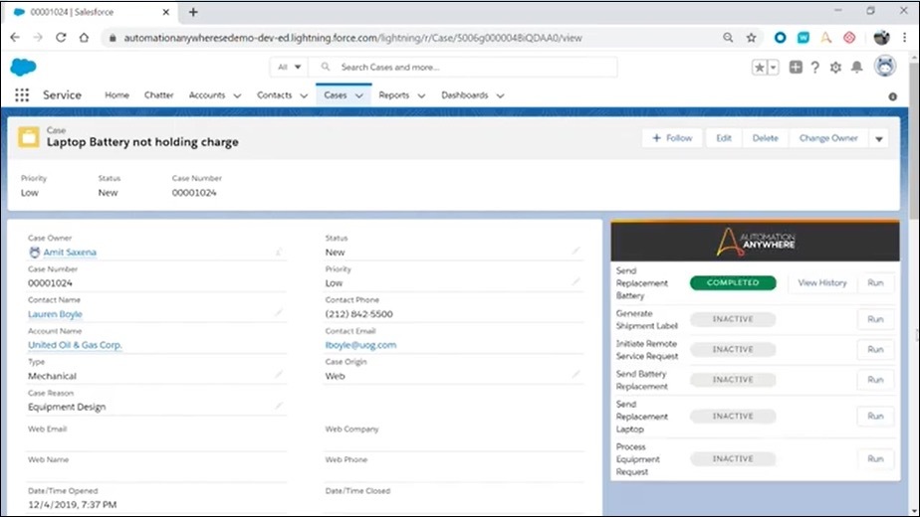This screenshot has width=920, height=517.
Task: Click the case record folder icon
Action: 28,137
